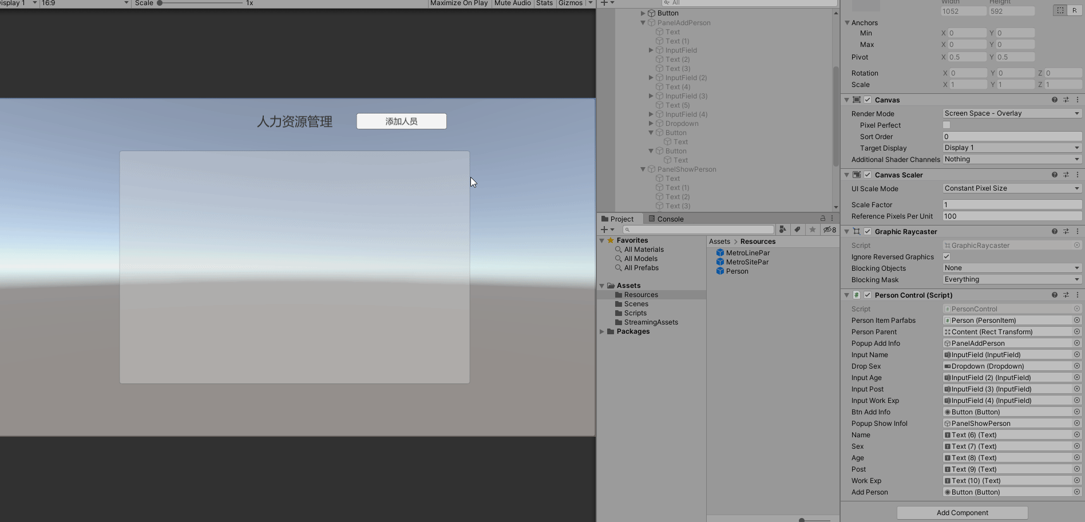
Task: Click the raw edit mode R button
Action: pos(1075,10)
